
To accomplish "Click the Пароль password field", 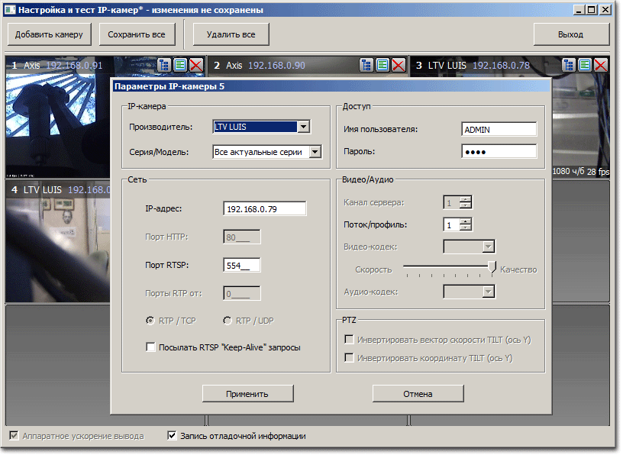I will point(499,152).
